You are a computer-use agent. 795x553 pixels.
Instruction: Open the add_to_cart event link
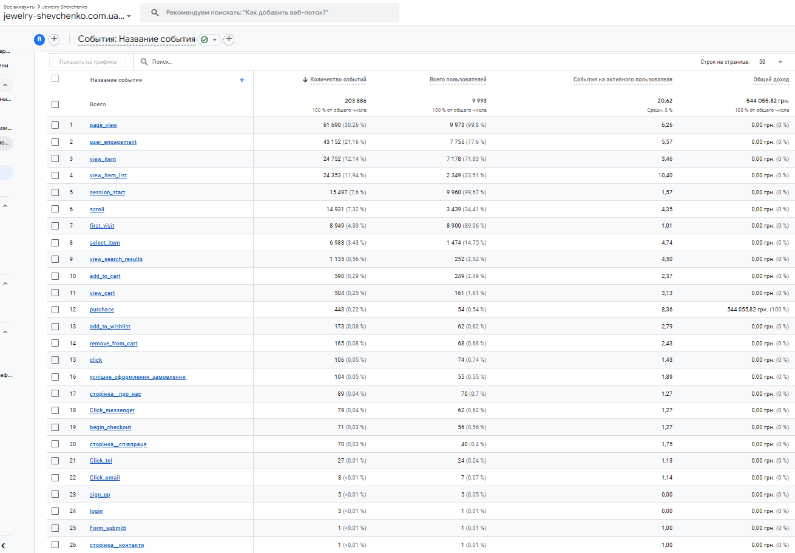[x=105, y=276]
